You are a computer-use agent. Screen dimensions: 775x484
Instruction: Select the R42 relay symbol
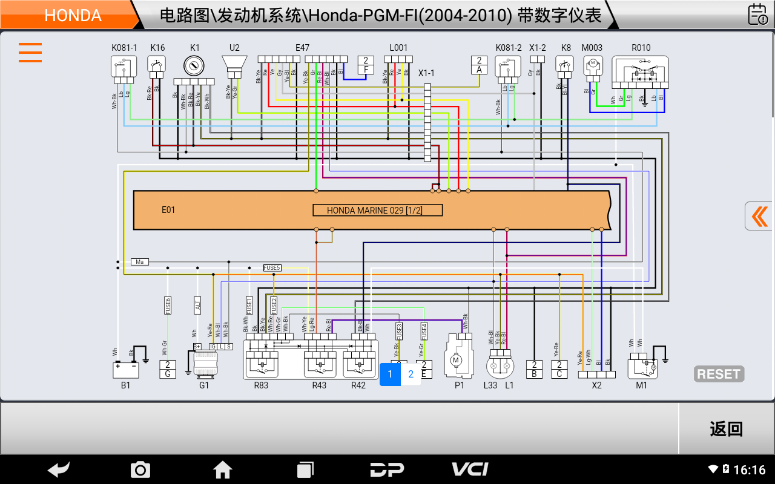pos(358,364)
